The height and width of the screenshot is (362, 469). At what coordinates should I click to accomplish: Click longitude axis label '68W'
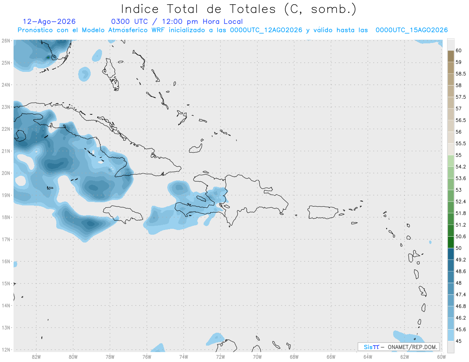pos(294,357)
